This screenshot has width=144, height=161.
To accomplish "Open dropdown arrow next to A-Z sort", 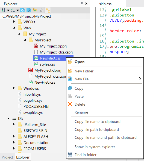I will point(8,10).
